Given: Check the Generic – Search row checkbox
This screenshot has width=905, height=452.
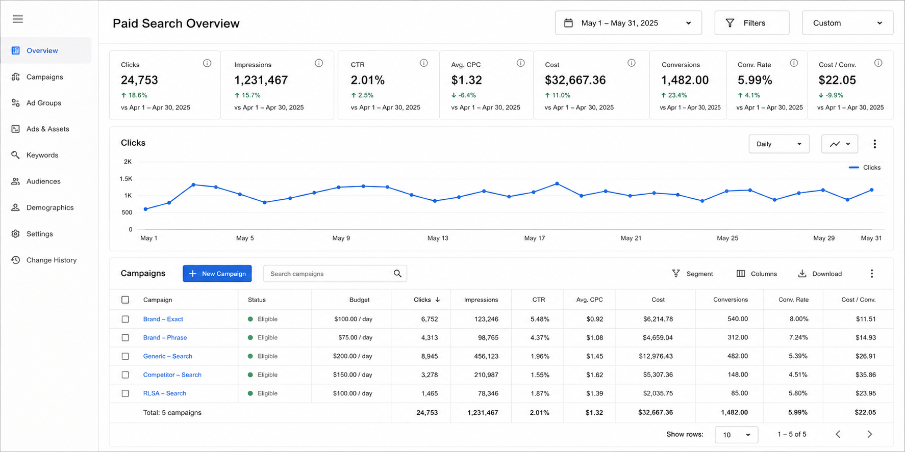Looking at the screenshot, I should coord(125,356).
